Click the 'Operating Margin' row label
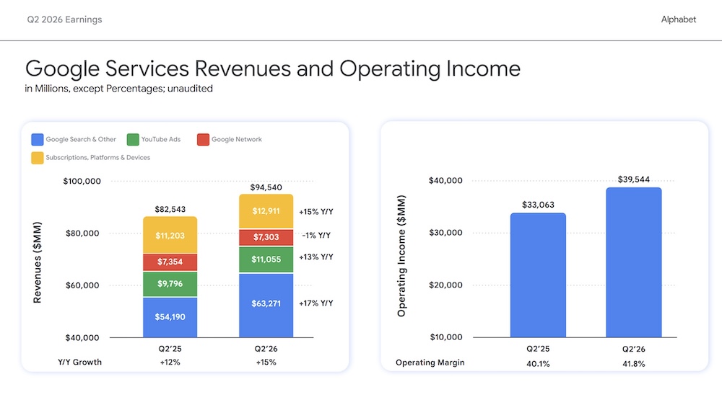Screen dimensions: 722x405 (430, 362)
